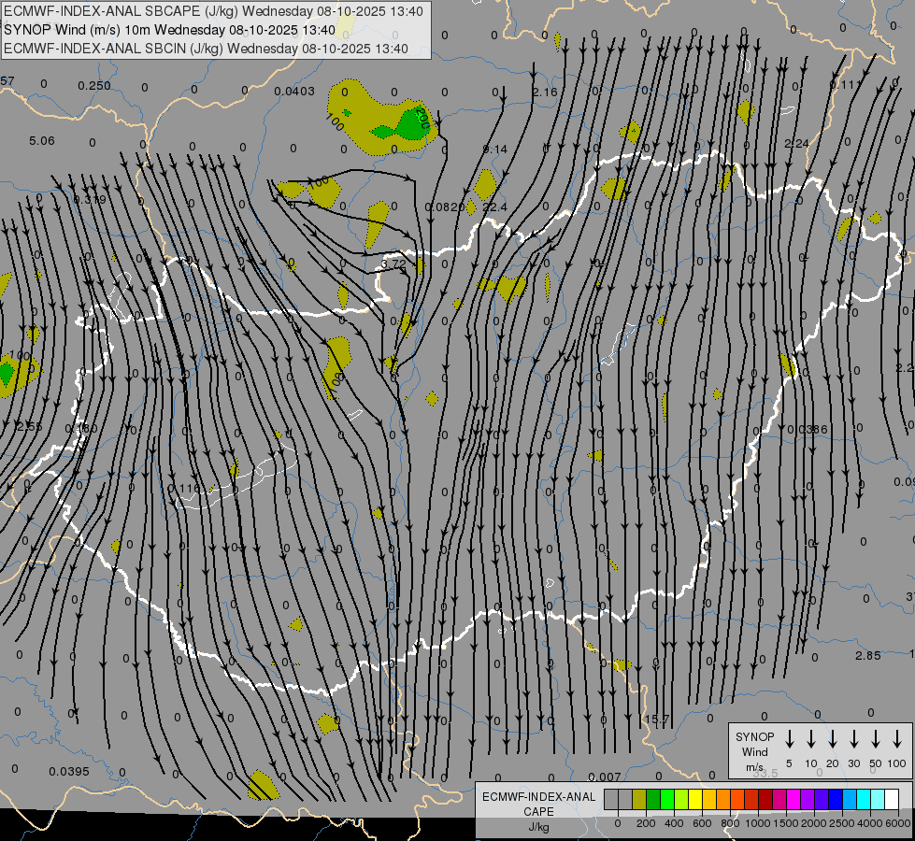Viewport: 915px width, 841px height.
Task: Select the bright green CAPE legend swatch
Action: [667, 799]
